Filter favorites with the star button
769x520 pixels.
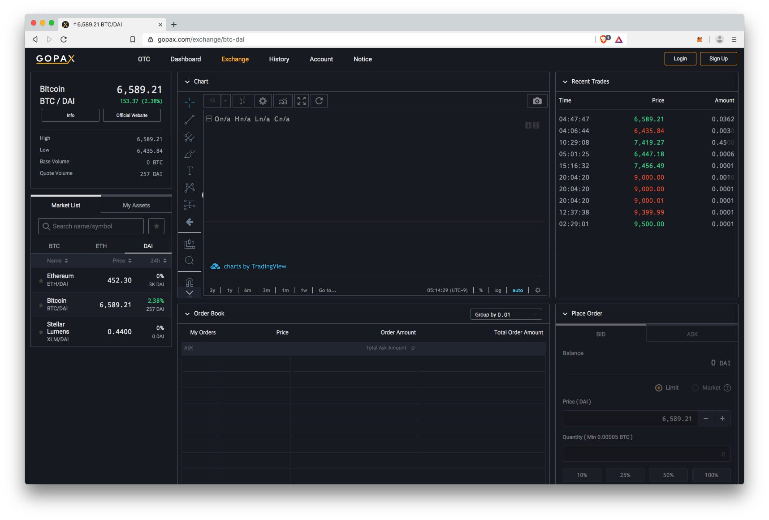[x=156, y=226]
